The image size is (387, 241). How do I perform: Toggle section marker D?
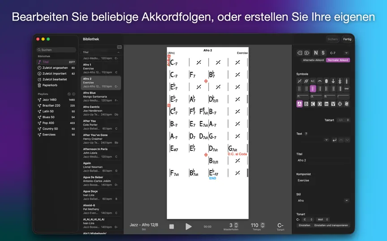[320, 104]
